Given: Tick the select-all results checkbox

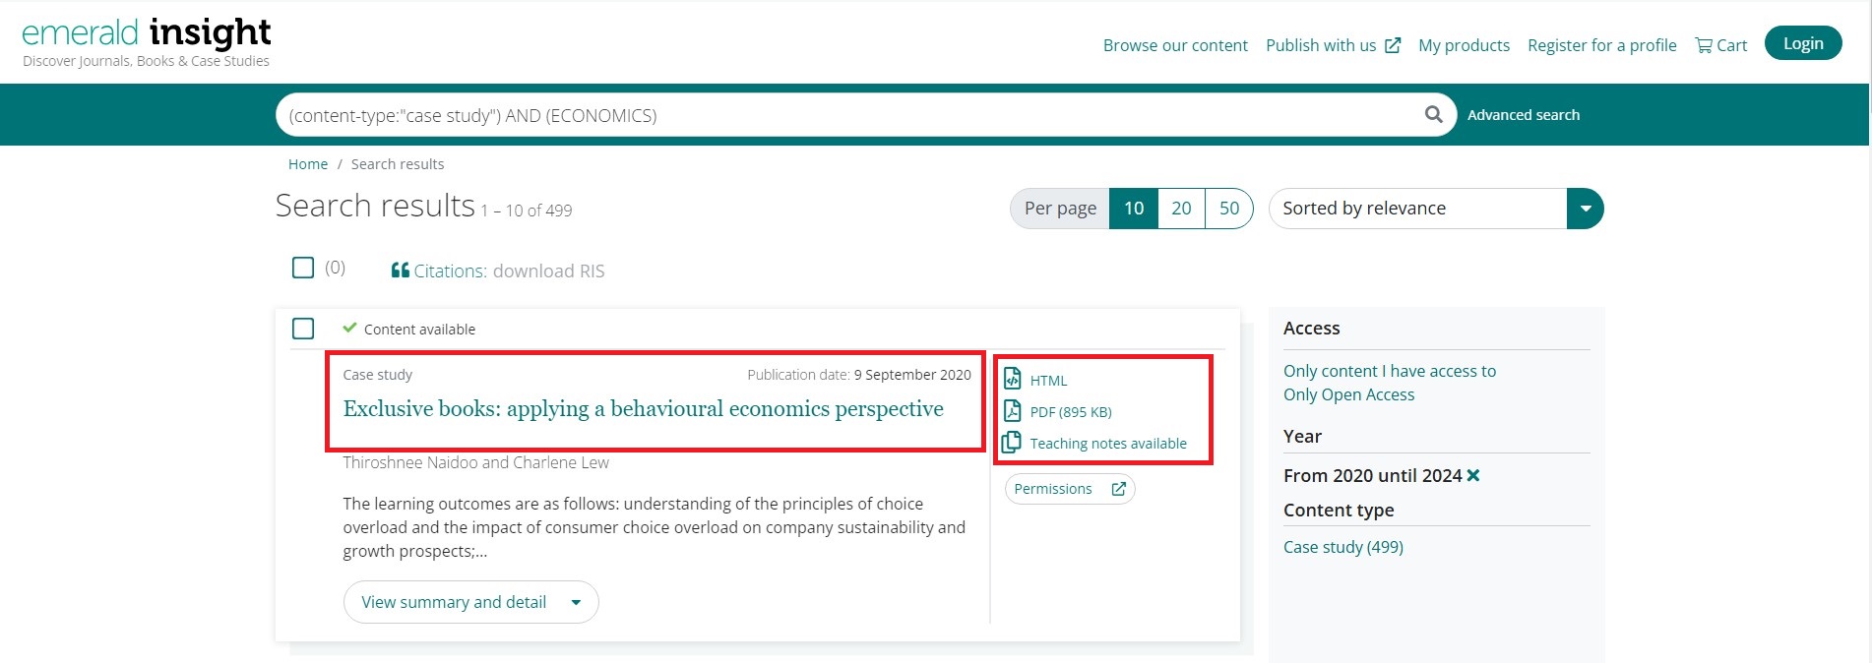Looking at the screenshot, I should (x=303, y=268).
